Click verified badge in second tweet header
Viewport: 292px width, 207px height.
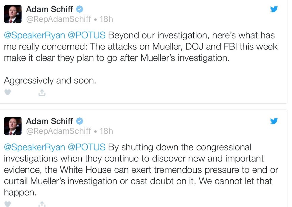(79, 121)
